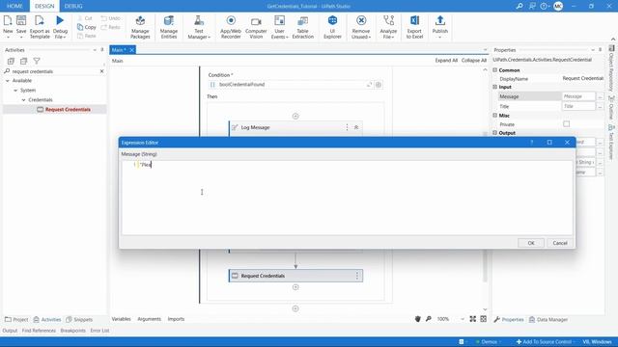Viewport: 618px width, 347px height.
Task: Open User Events menu
Action: [x=279, y=27]
